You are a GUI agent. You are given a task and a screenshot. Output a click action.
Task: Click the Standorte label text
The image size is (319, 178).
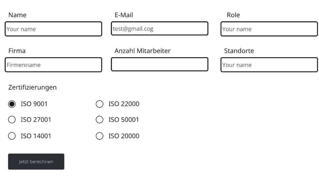(239, 51)
